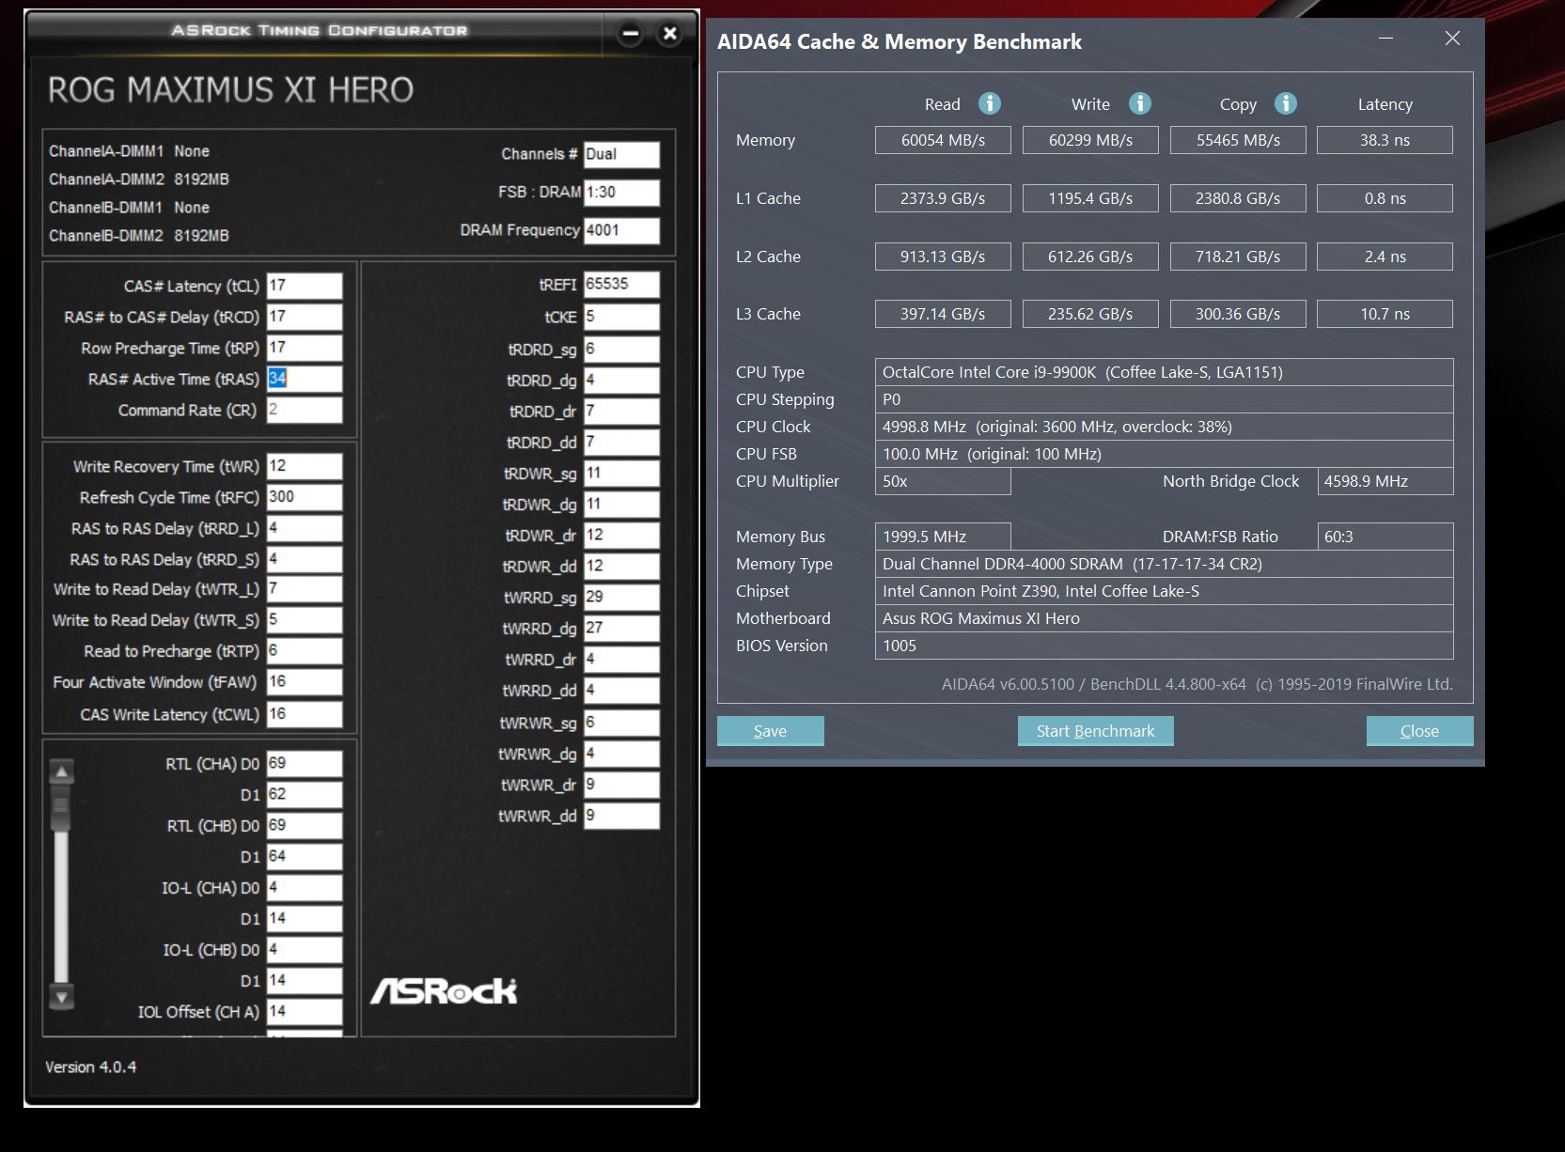Select the Channels # field

(621, 154)
